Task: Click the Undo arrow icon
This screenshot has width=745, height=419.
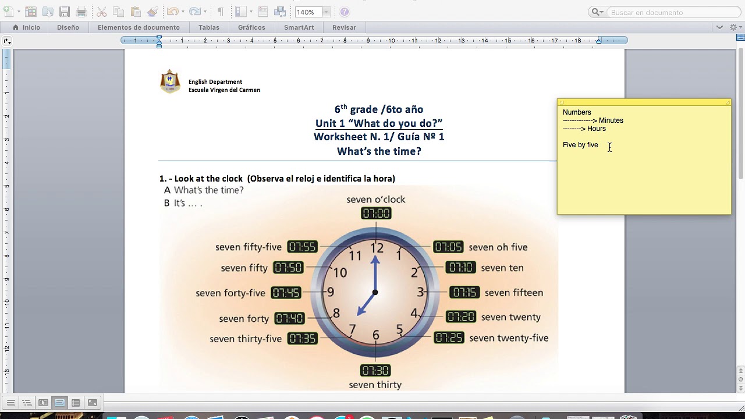Action: [x=172, y=12]
